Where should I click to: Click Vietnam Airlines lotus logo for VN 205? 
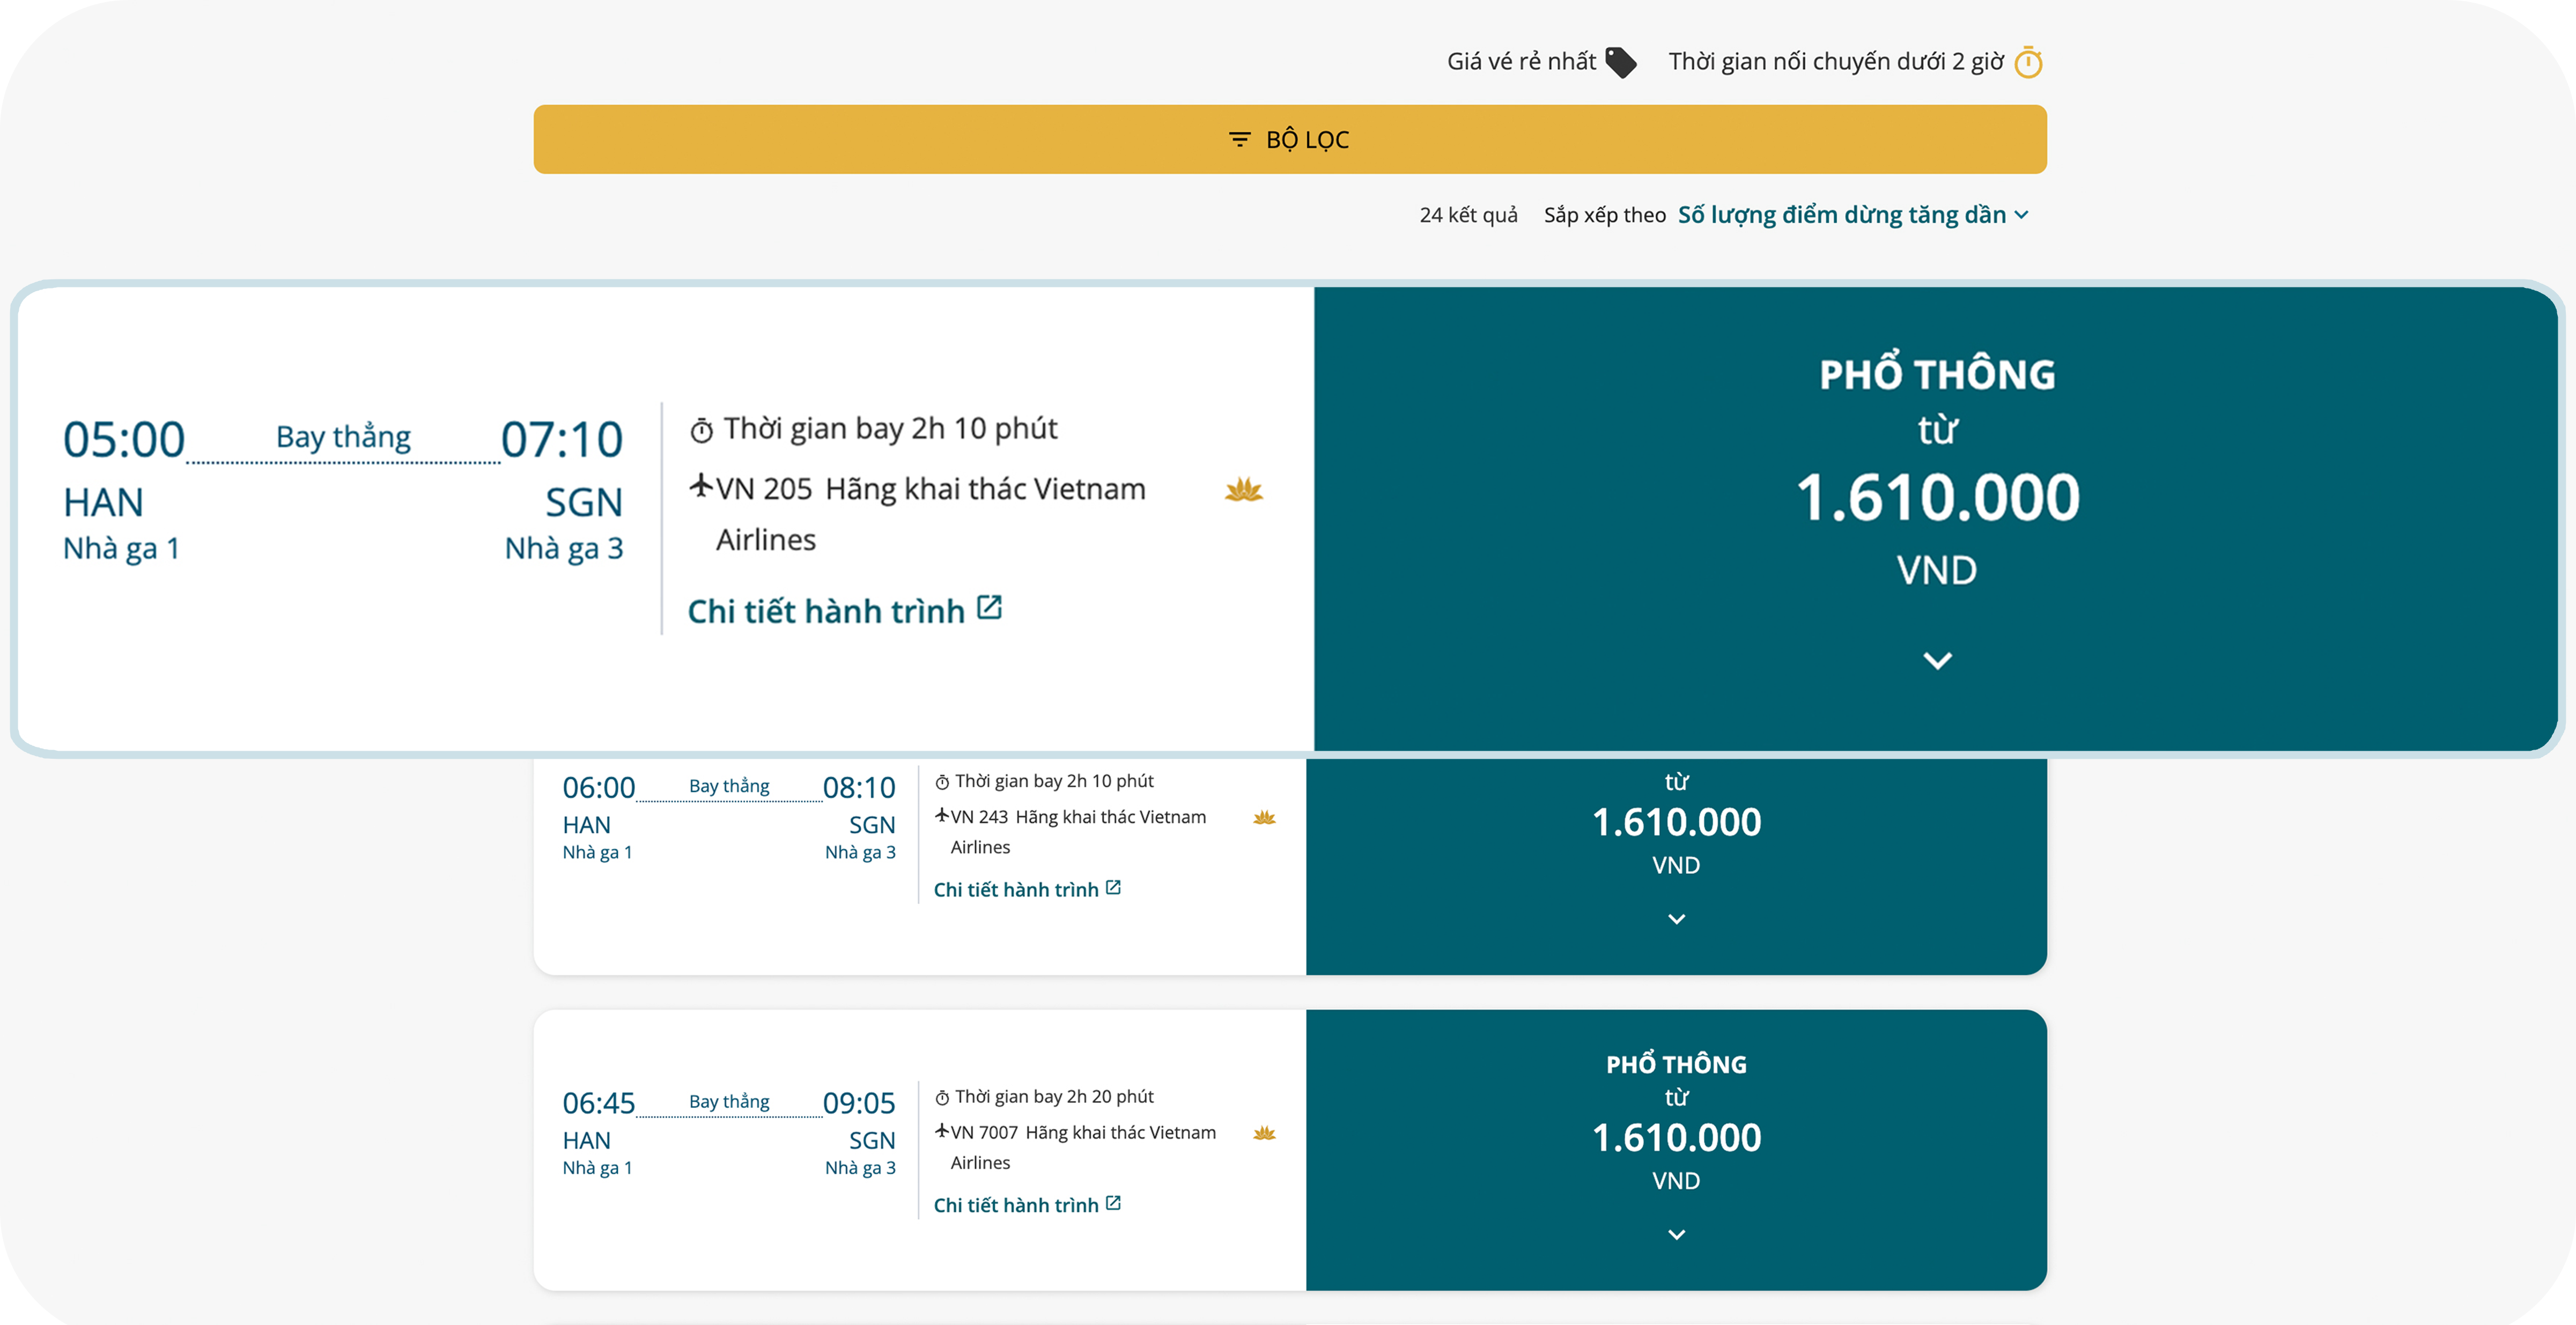point(1243,489)
